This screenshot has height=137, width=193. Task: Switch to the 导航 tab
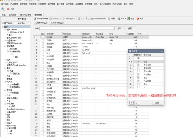pyautogui.click(x=4, y=15)
